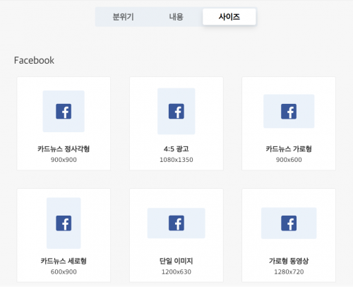Select the 단일 이미지 title
Screen dimensions: 353x287
[x=176, y=261]
